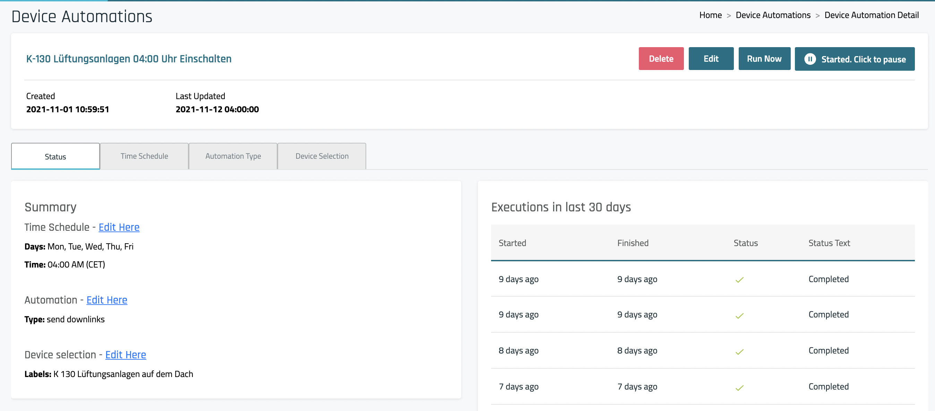The image size is (935, 411).
Task: Click the checkmark for the 8 days ago execution
Action: pos(739,351)
